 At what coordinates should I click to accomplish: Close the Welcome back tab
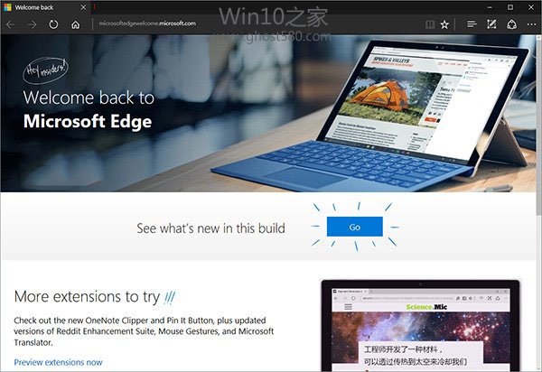[83, 7]
